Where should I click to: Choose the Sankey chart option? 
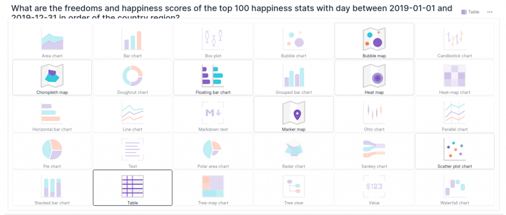[x=374, y=151]
